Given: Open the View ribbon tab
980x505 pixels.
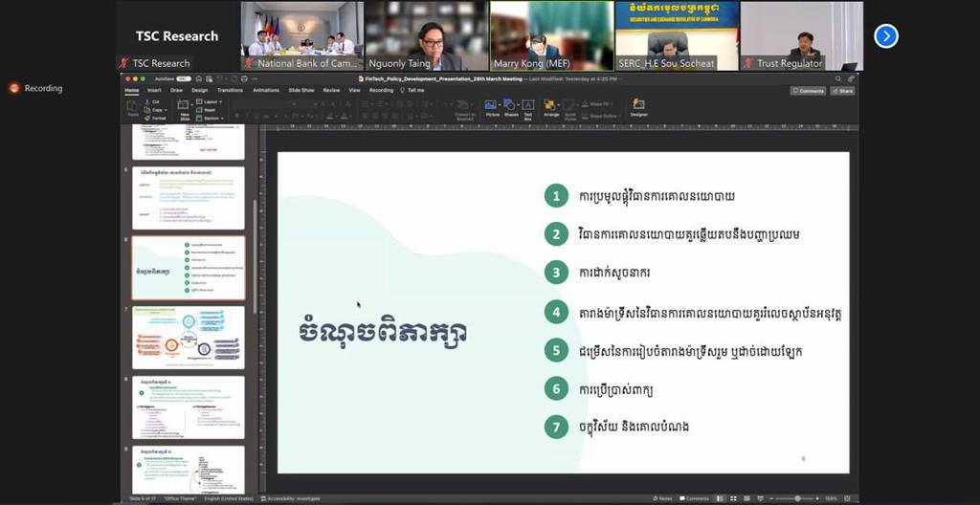Looking at the screenshot, I should pos(354,90).
